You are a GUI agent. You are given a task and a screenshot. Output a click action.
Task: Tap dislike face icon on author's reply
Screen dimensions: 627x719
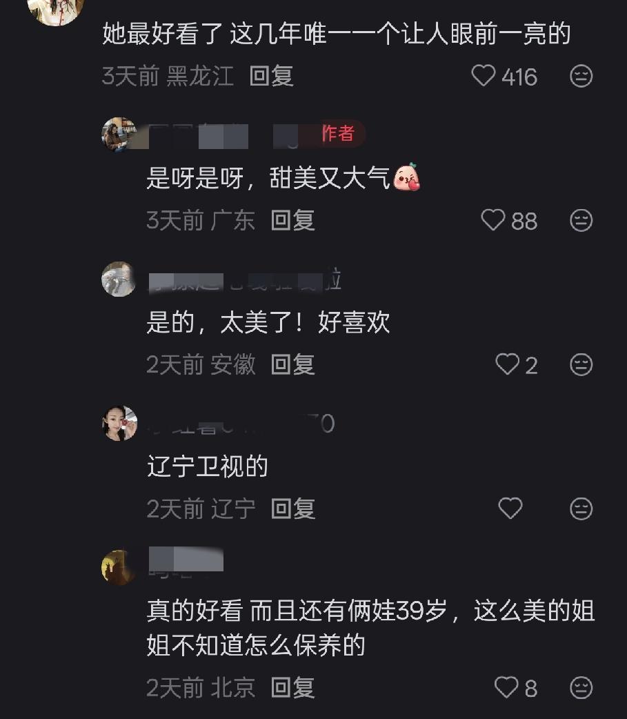pos(581,221)
